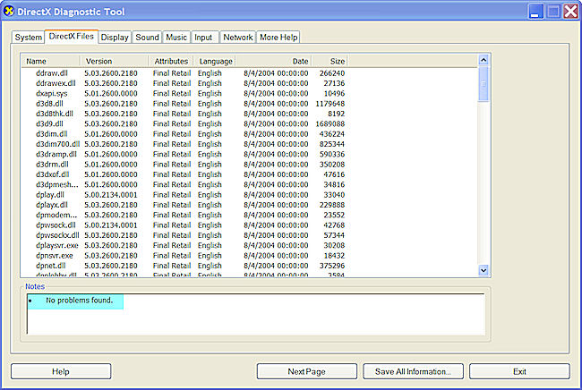Switch to the System tab

(x=29, y=38)
